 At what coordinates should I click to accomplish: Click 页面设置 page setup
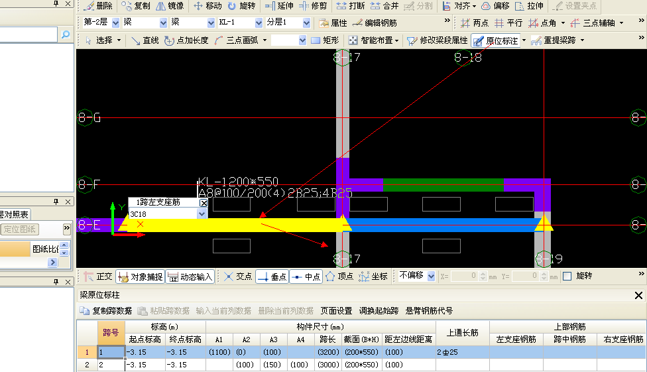pos(336,311)
